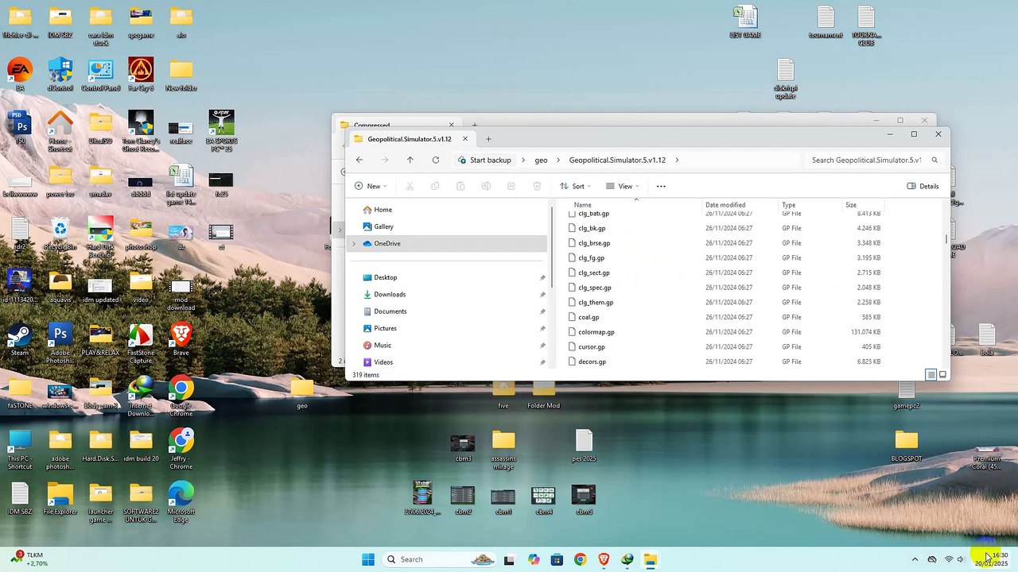1018x572 pixels.
Task: Select the Recycle Bin icon
Action: point(60,234)
